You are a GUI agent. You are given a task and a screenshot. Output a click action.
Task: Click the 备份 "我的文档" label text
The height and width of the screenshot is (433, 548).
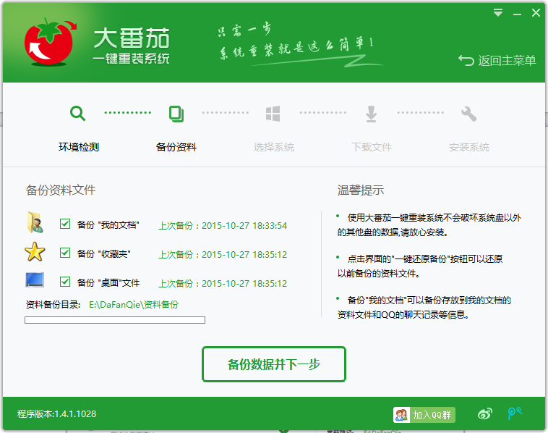pyautogui.click(x=108, y=224)
